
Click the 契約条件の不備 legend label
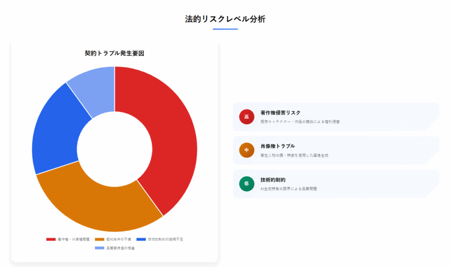119,239
